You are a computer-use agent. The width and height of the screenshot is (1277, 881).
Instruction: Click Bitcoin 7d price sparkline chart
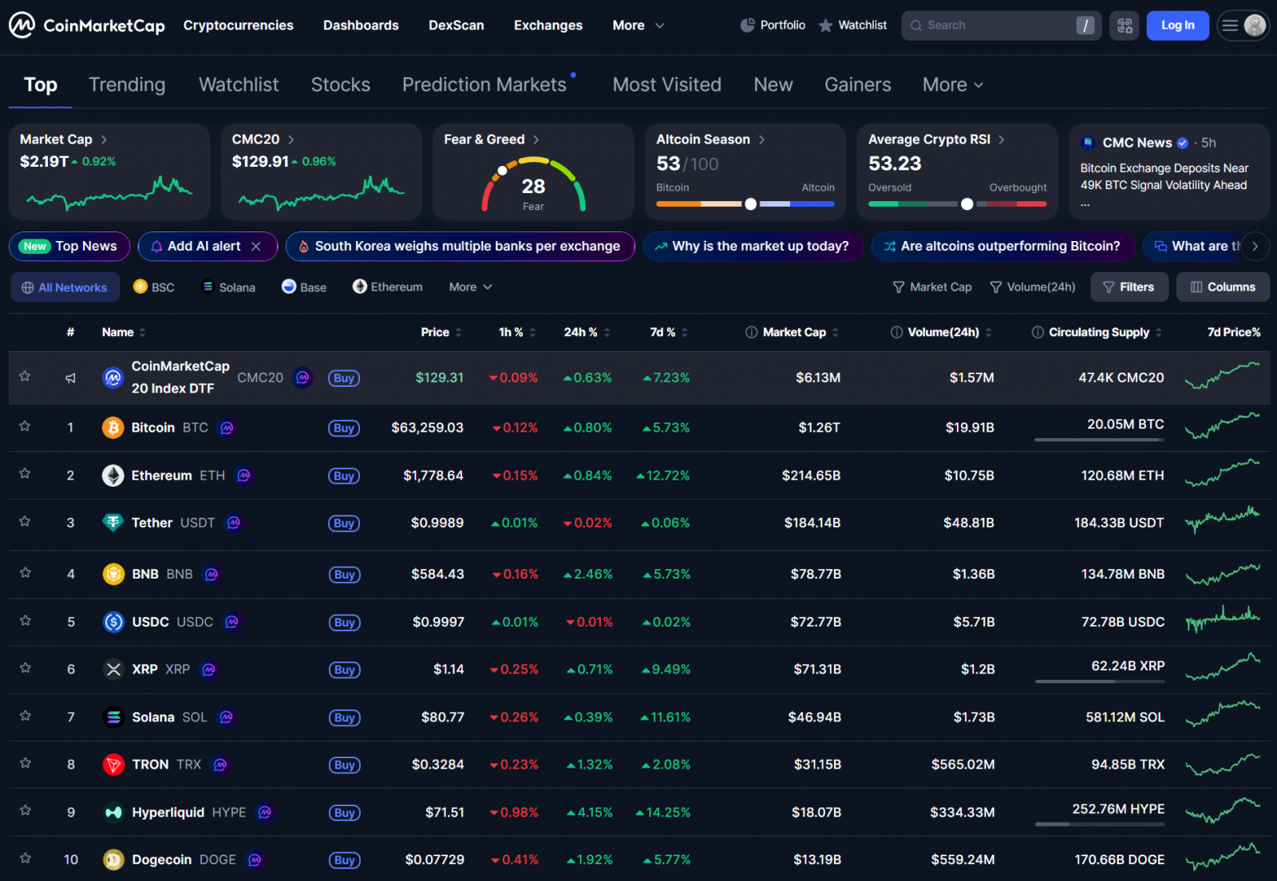pyautogui.click(x=1223, y=426)
